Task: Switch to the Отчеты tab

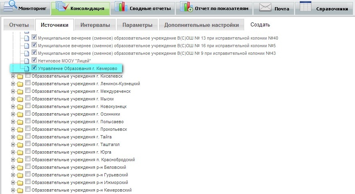Action: pos(19,25)
